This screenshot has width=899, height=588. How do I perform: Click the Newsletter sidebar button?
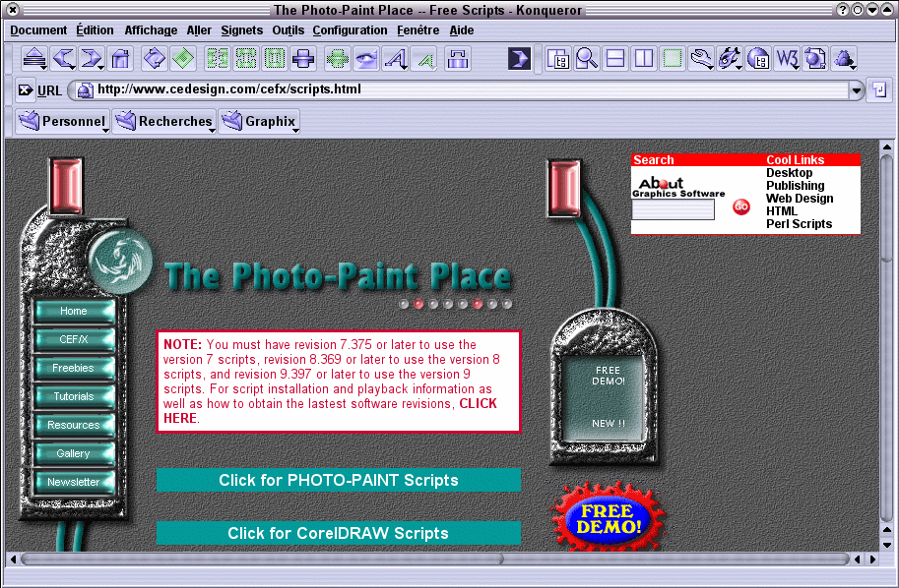(x=75, y=482)
